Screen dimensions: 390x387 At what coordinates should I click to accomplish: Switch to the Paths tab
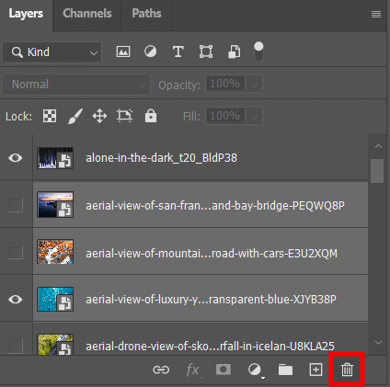pos(146,13)
